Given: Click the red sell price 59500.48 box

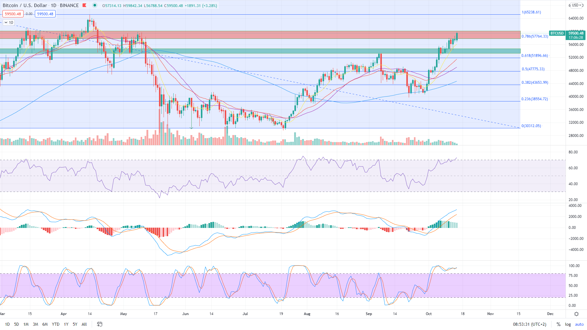Looking at the screenshot, I should tap(13, 14).
